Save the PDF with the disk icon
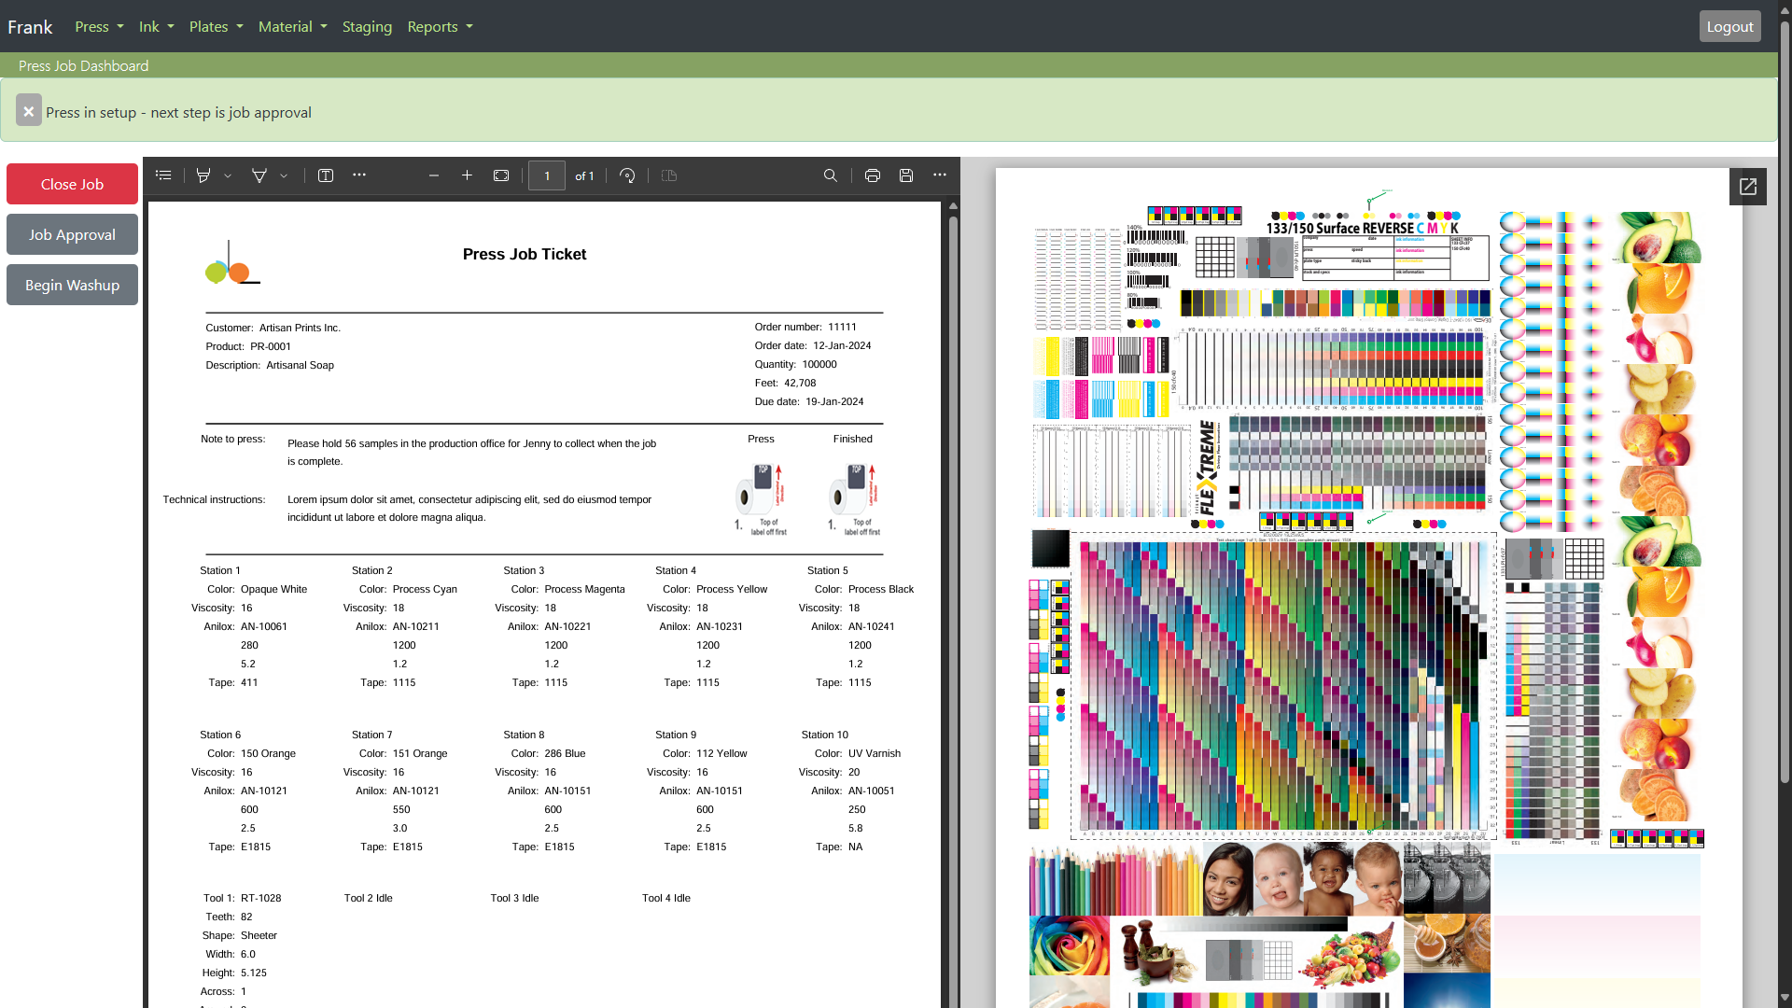1792x1008 pixels. [x=906, y=175]
